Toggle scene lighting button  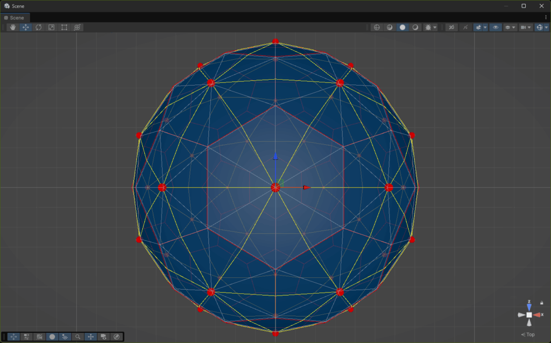[465, 27]
